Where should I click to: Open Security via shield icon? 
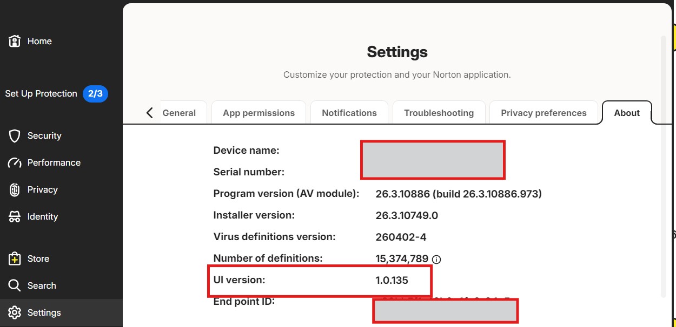coord(15,136)
